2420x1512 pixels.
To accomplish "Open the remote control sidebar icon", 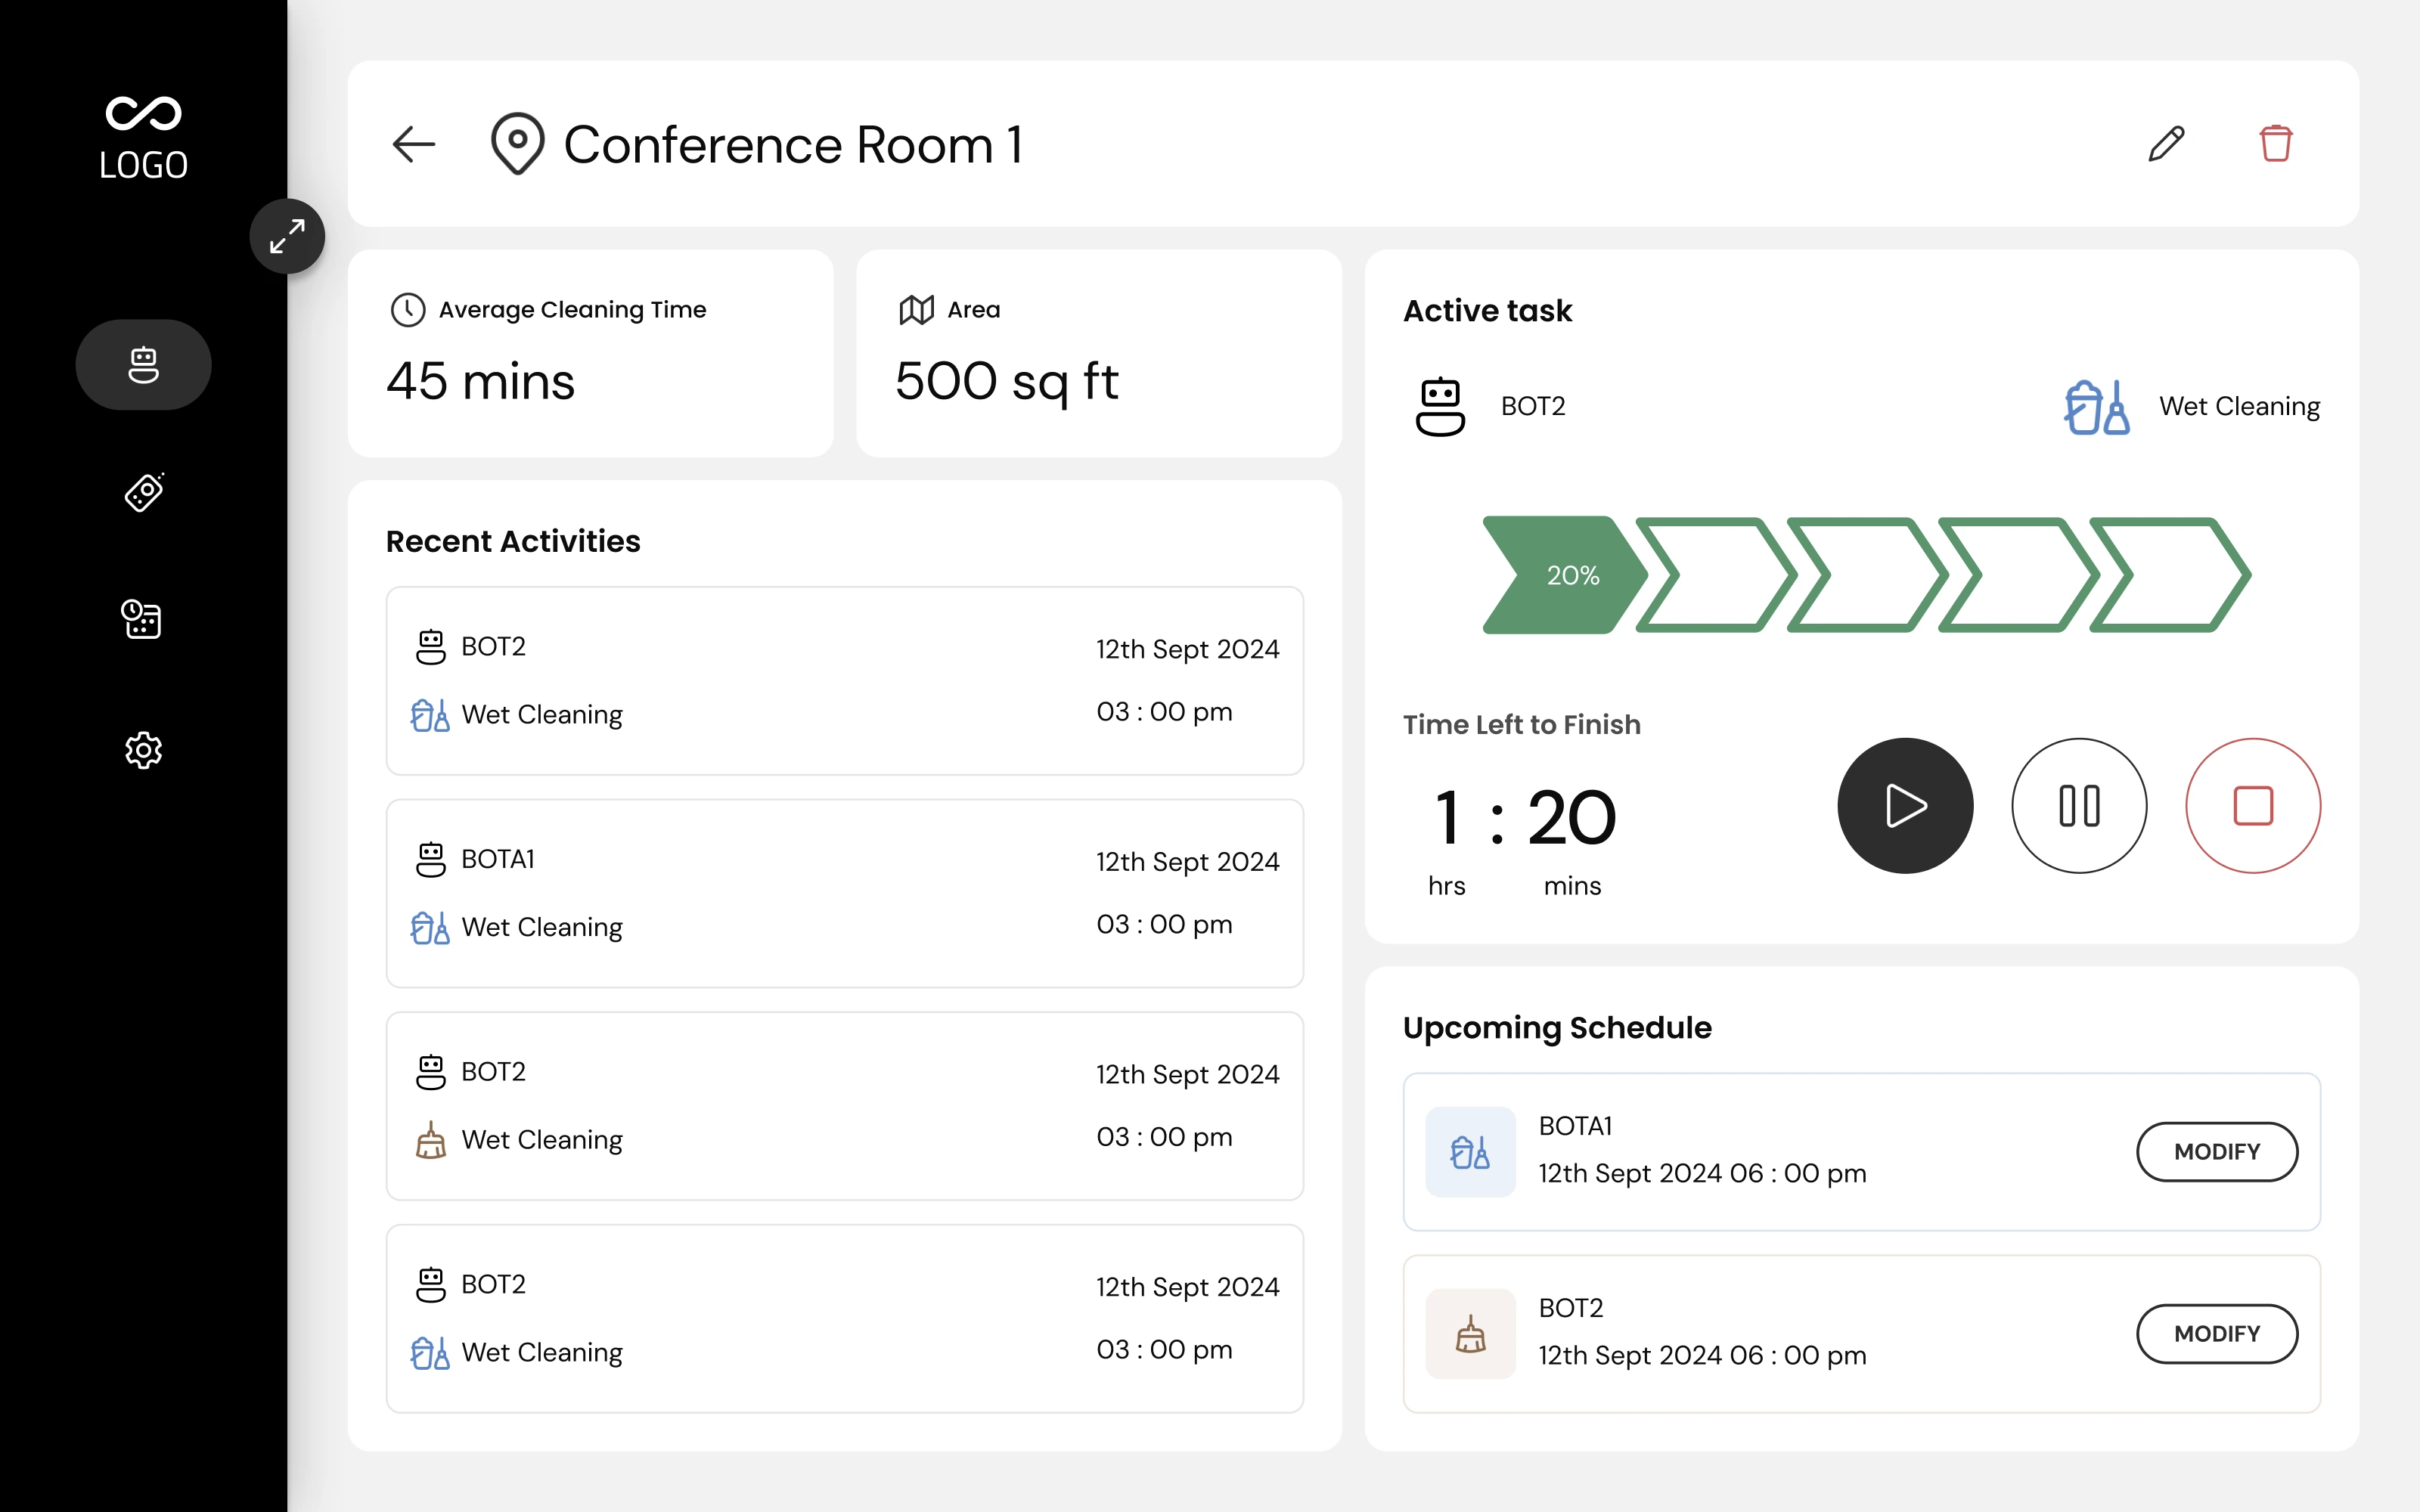I will (x=144, y=492).
